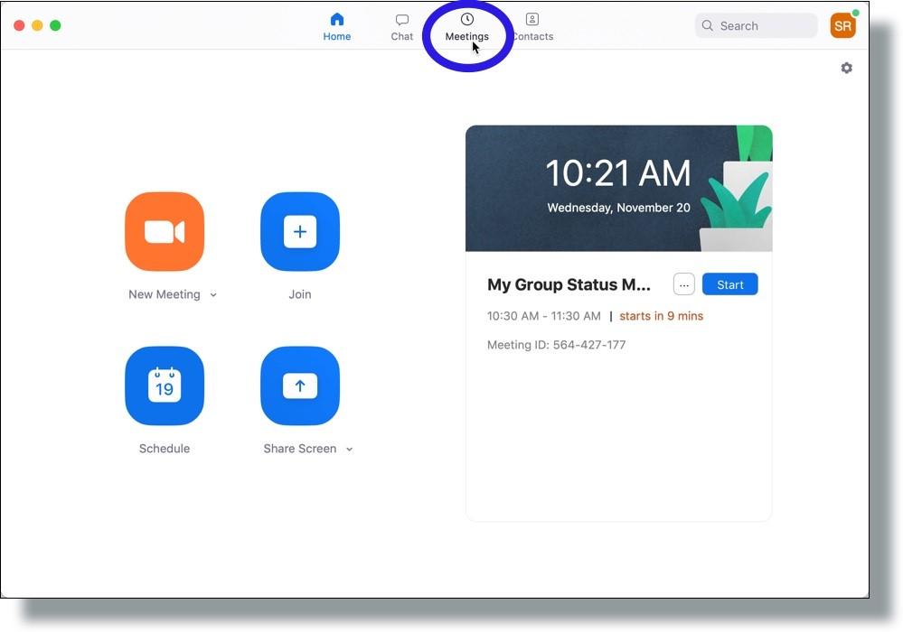Click the blue Join plus icon
The image size is (903, 632).
[x=300, y=231]
